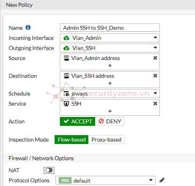The width and height of the screenshot is (195, 186).
Task: Click the always schedule icon
Action: 66,94
